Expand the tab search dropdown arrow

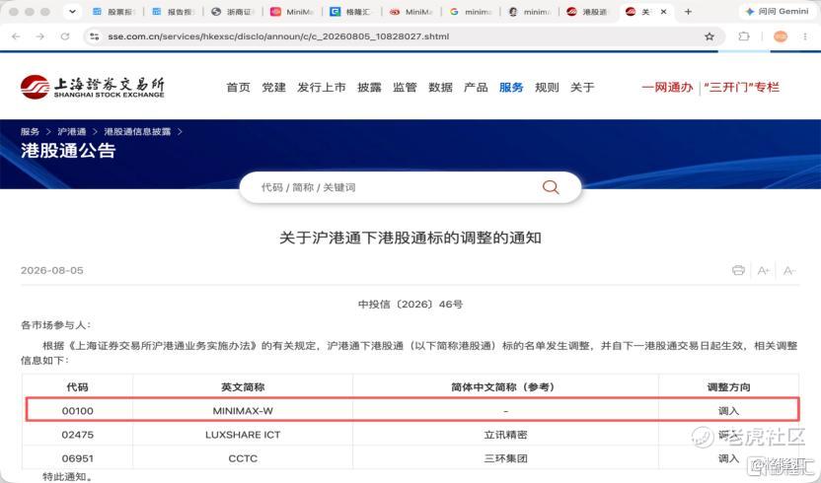pos(72,12)
